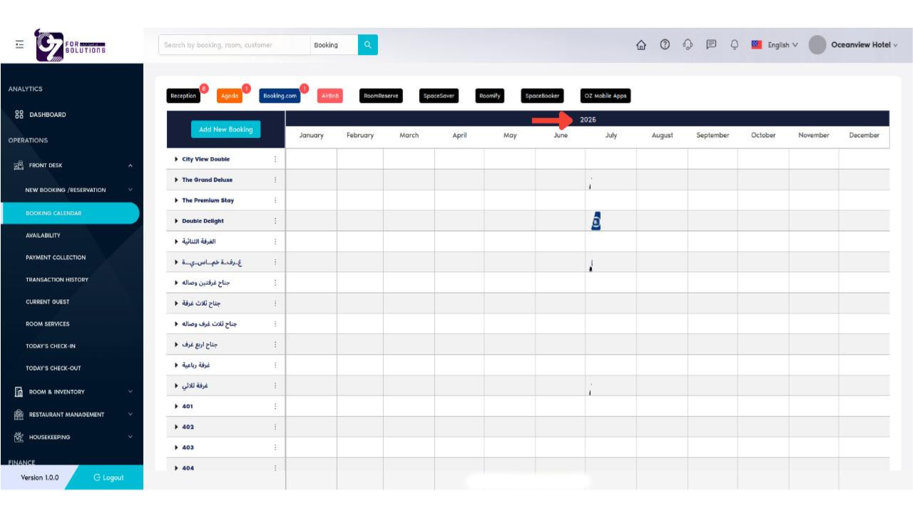Select the Booking.com channel filter
The width and height of the screenshot is (913, 514).
280,96
